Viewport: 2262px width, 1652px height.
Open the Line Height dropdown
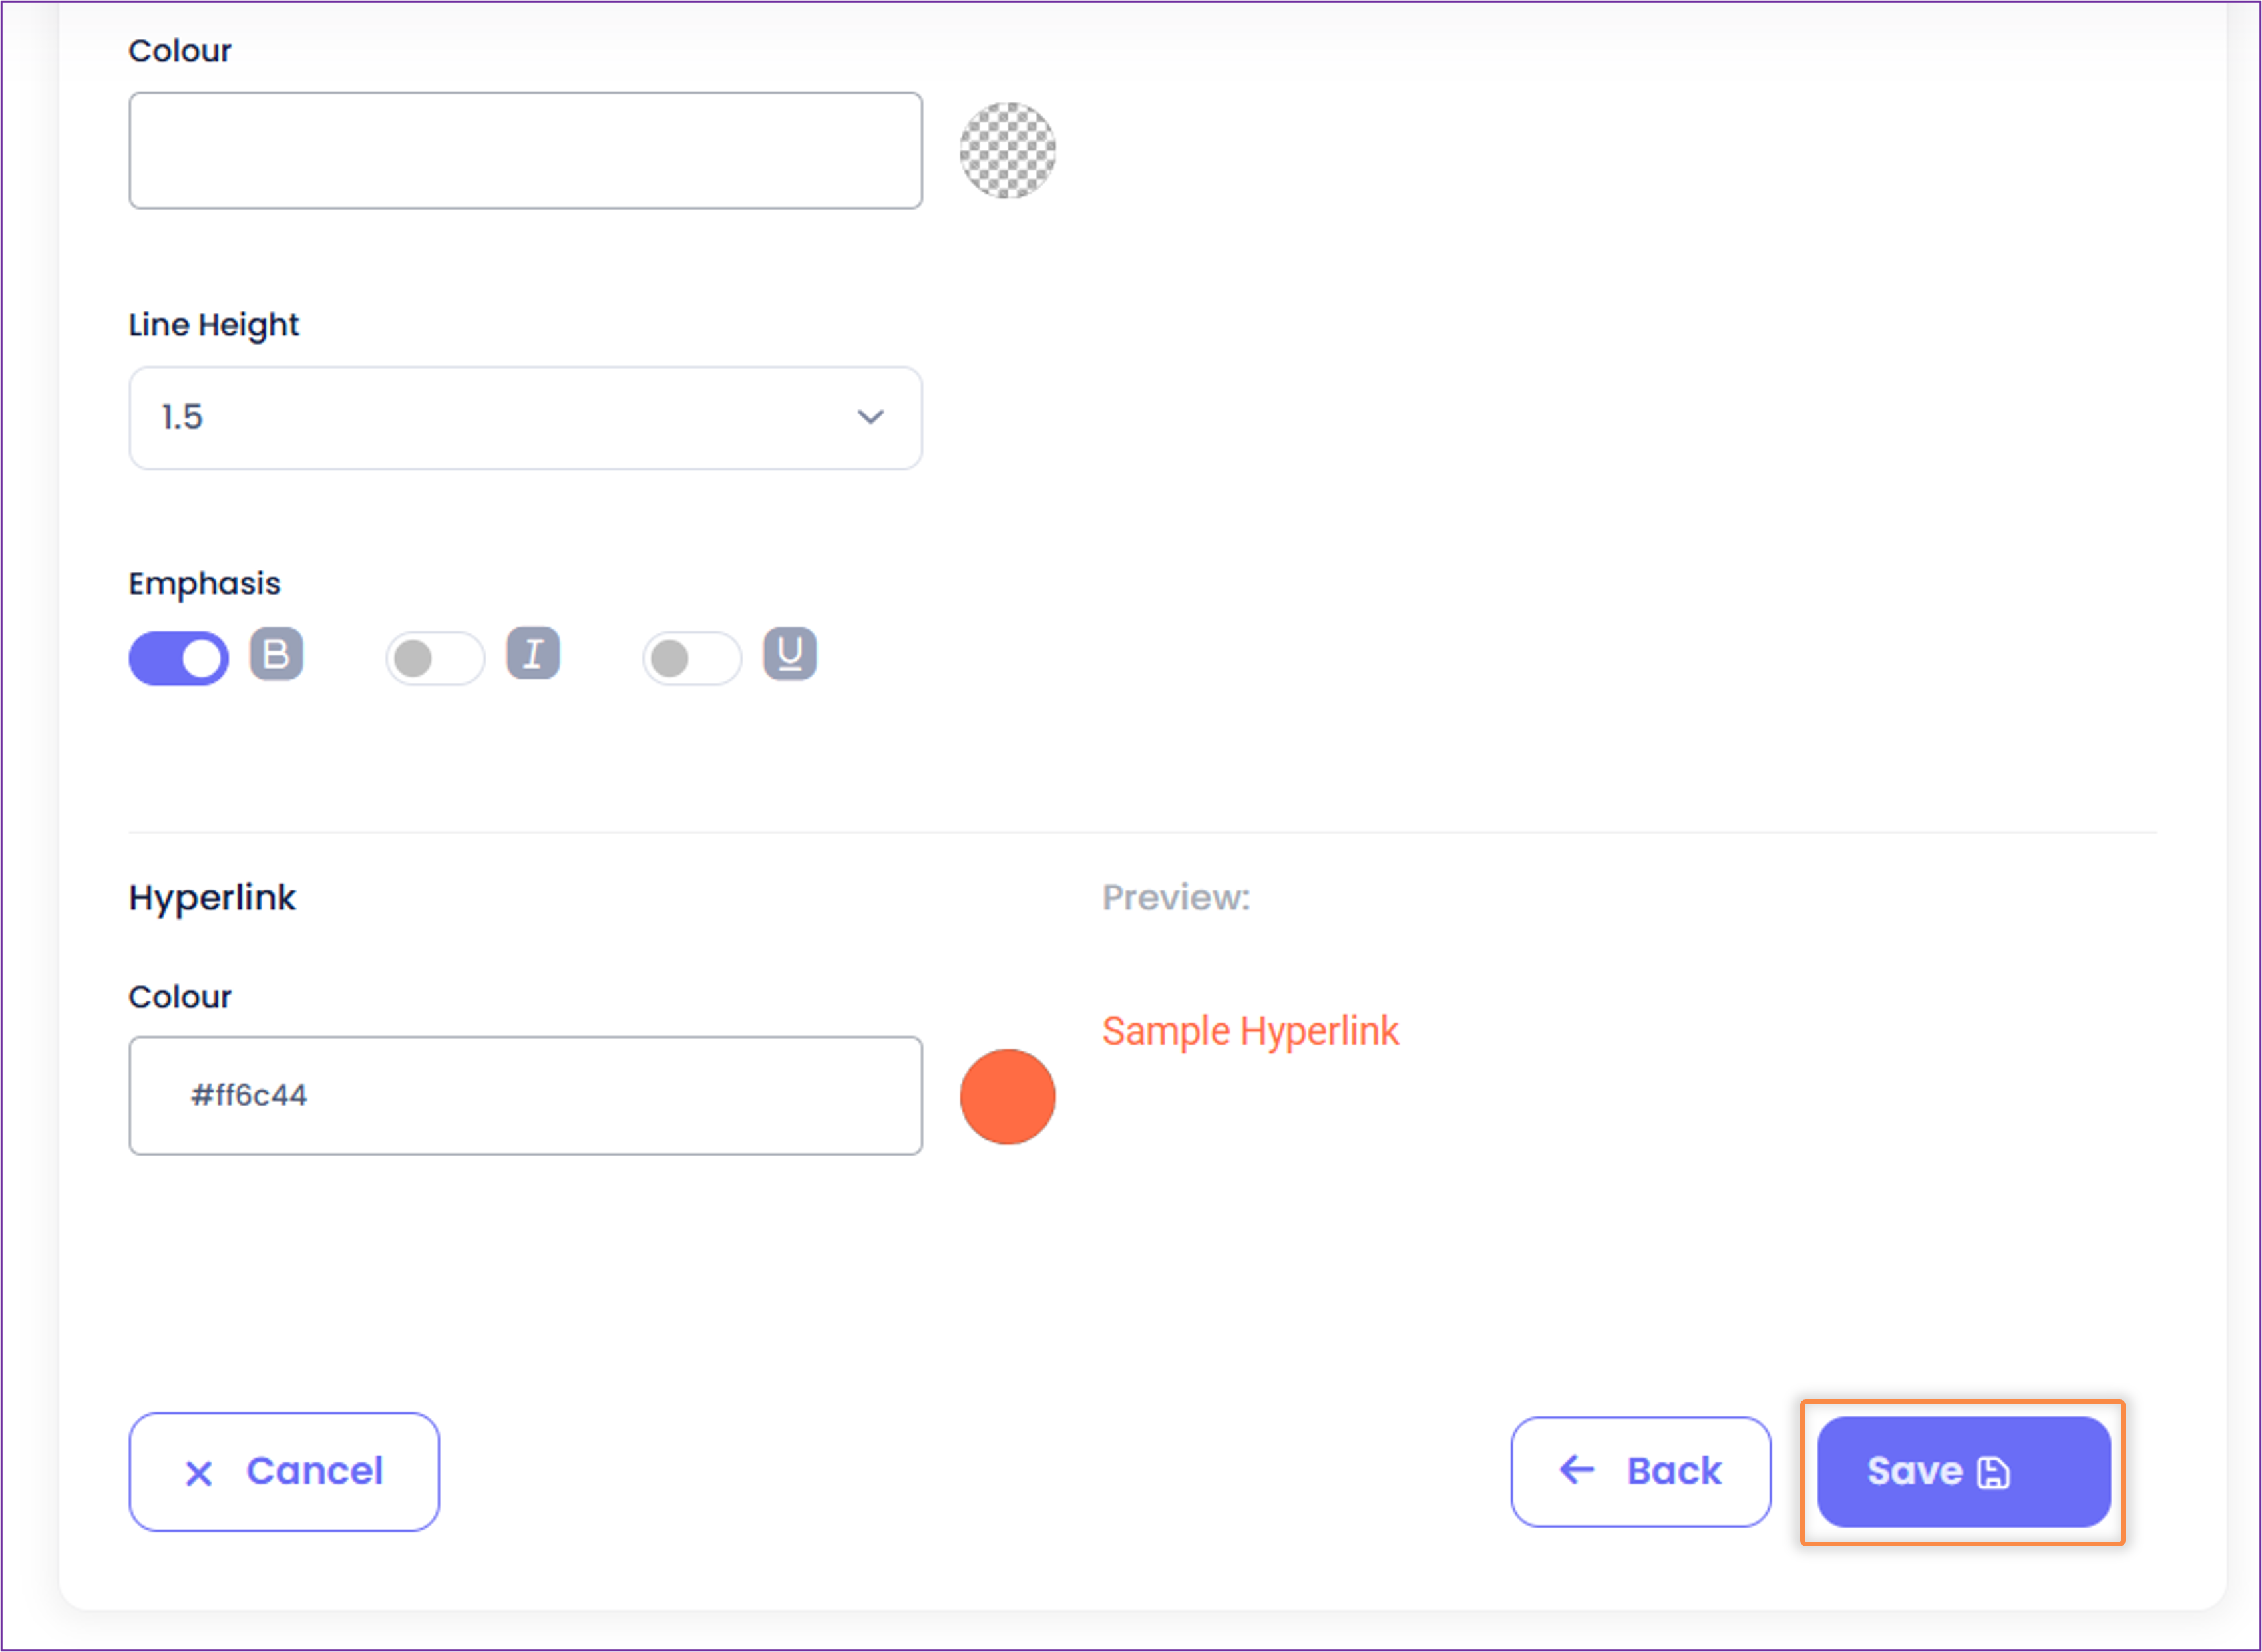[525, 418]
